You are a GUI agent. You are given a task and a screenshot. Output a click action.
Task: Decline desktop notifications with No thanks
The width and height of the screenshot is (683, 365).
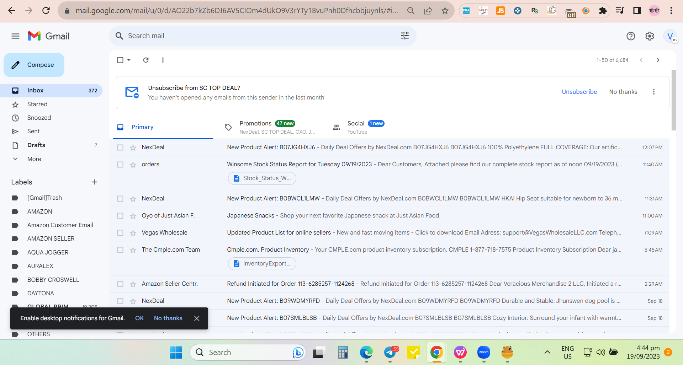[x=168, y=318]
